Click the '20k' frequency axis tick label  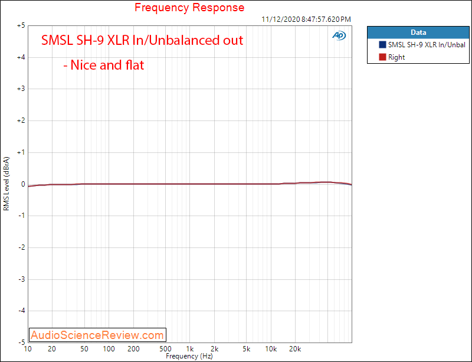(295, 349)
